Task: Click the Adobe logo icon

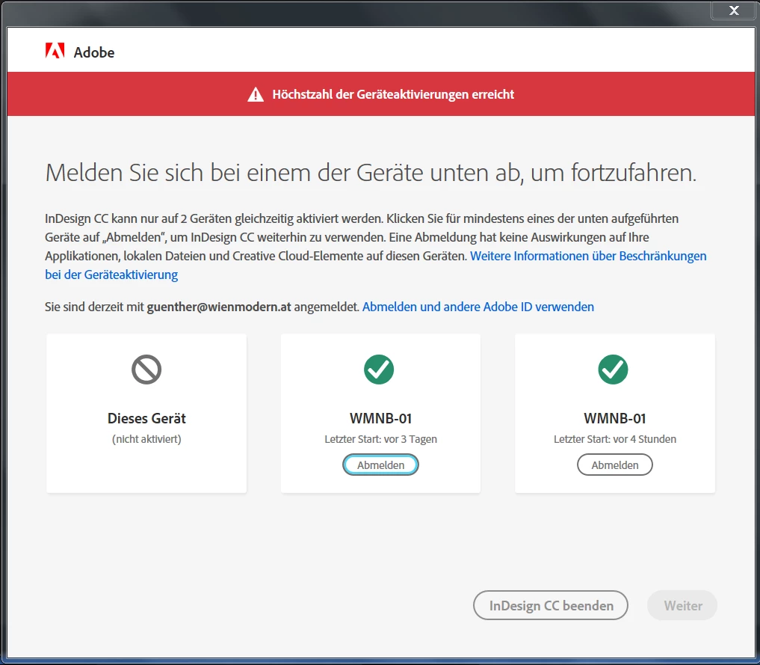Action: (55, 50)
